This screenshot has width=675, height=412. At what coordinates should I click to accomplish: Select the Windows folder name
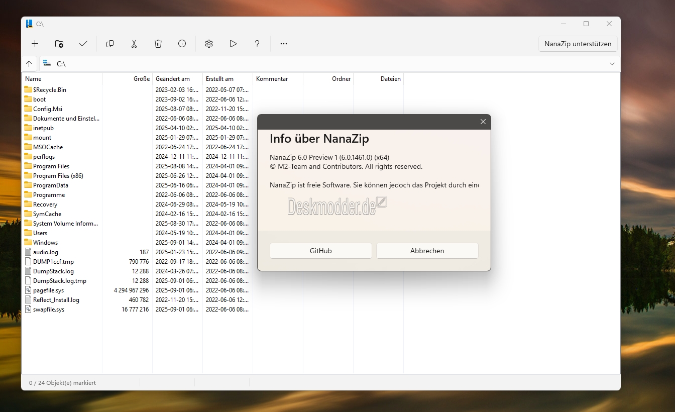coord(46,243)
